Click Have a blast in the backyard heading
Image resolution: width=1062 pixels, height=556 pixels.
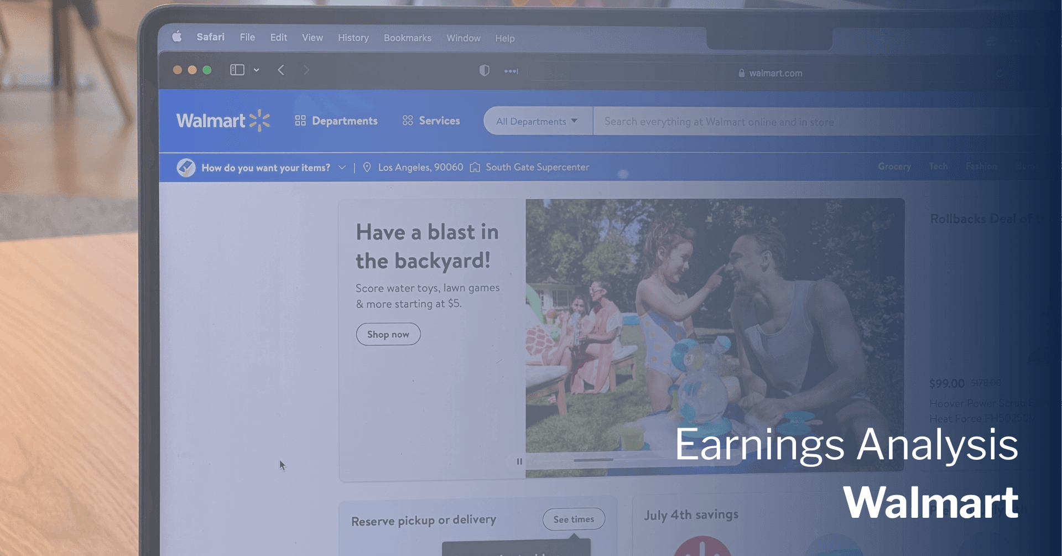[427, 246]
